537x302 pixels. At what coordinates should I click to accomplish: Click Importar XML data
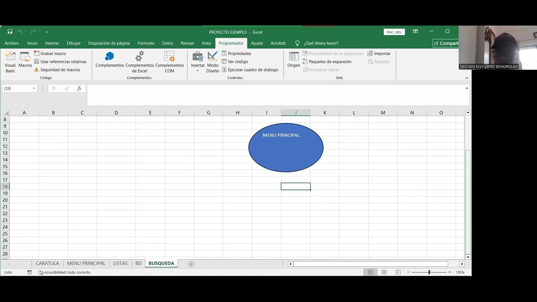[x=379, y=54]
